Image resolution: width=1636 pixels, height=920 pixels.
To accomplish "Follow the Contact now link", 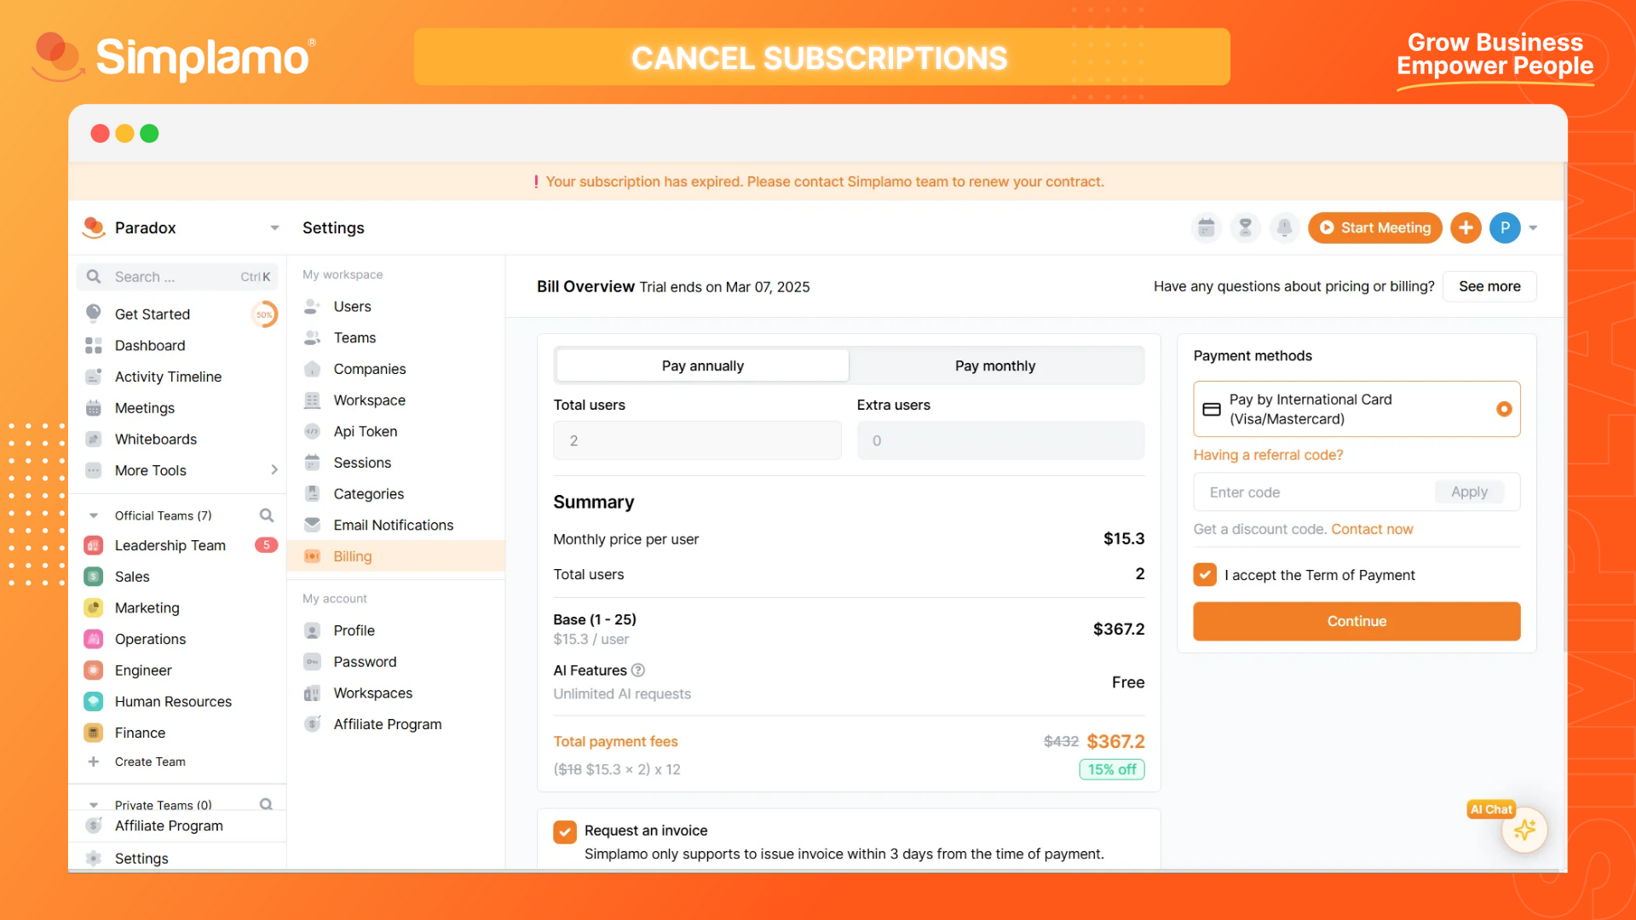I will coord(1372,529).
